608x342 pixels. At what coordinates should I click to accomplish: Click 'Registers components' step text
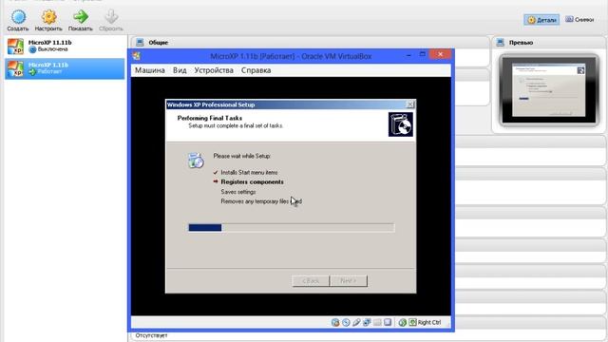click(252, 181)
